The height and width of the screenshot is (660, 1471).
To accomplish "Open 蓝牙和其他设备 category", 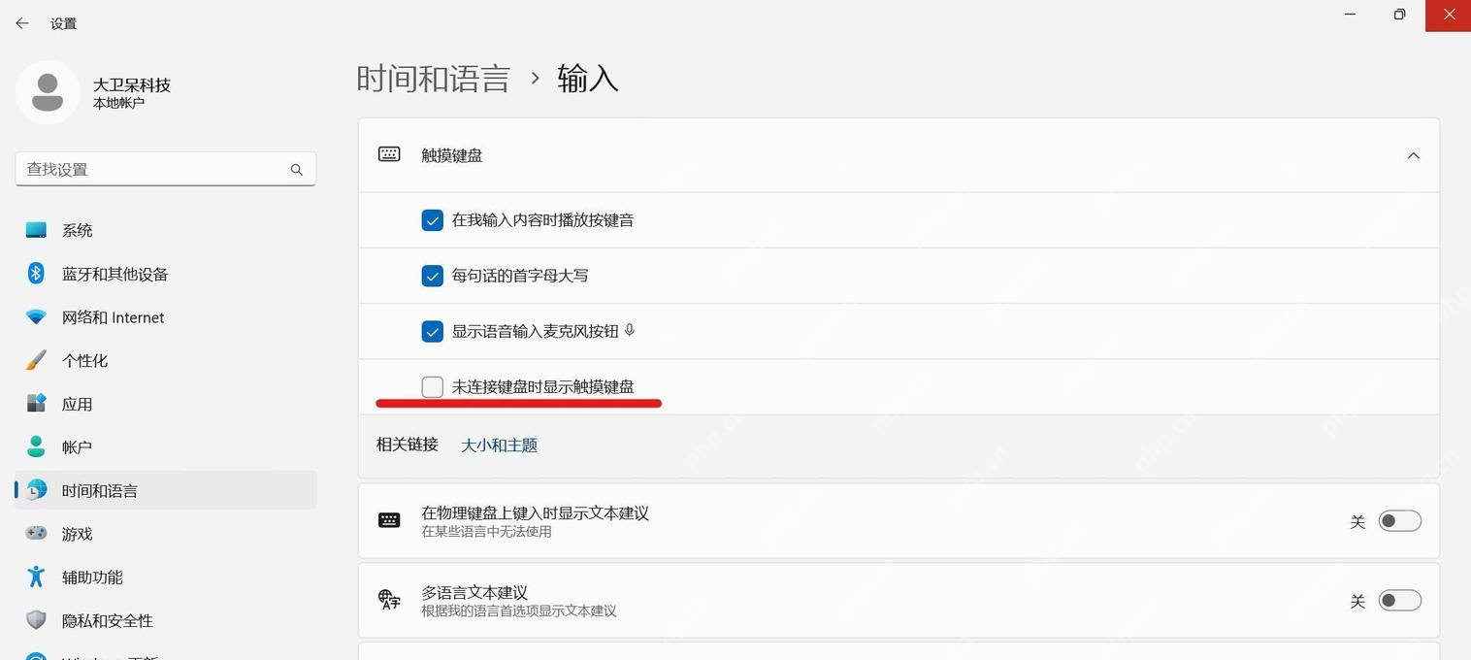I will tap(166, 274).
